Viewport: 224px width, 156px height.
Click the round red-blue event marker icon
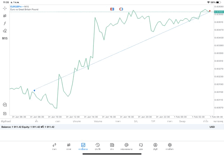(121, 9)
